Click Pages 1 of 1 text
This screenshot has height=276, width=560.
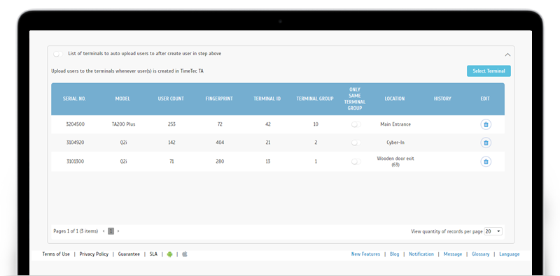pyautogui.click(x=76, y=231)
